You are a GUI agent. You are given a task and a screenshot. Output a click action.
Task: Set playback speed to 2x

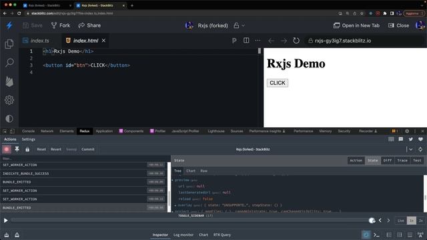pos(421,221)
